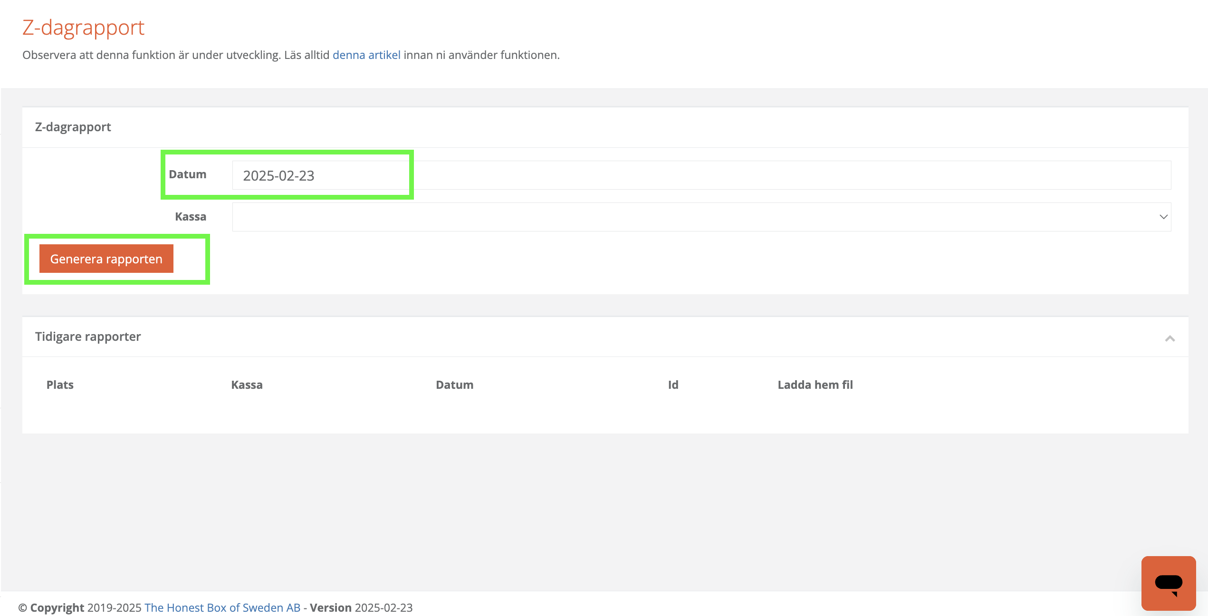This screenshot has height=616, width=1208.
Task: Click the Version text in footer
Action: tap(331, 607)
